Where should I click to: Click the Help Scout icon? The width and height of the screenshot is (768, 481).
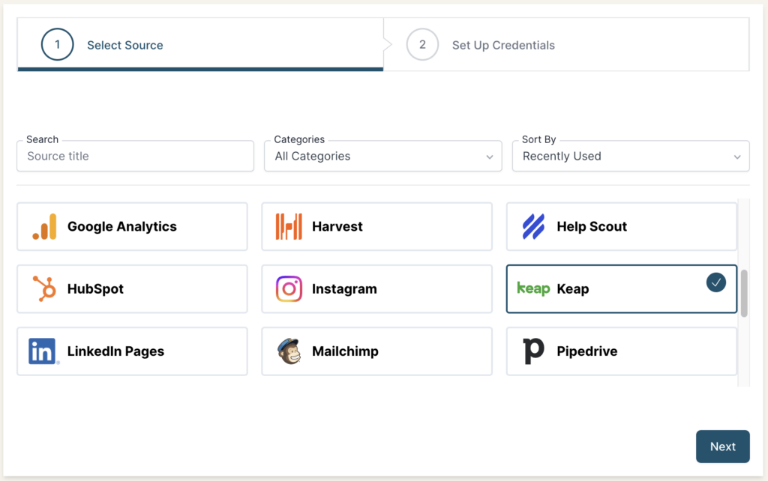[x=535, y=226]
